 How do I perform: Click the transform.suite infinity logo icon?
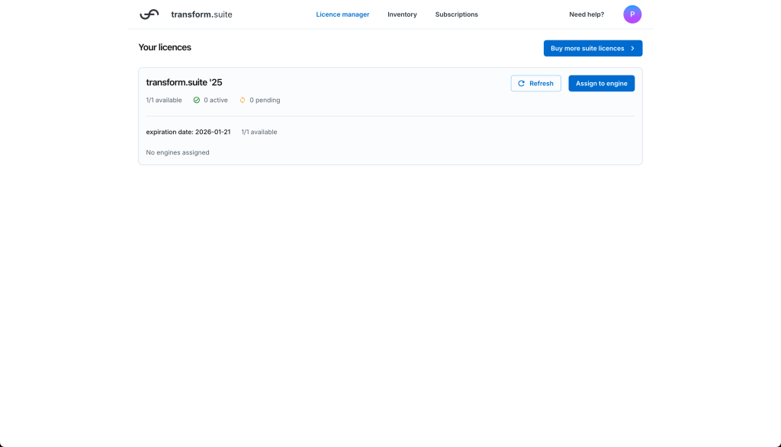tap(149, 14)
